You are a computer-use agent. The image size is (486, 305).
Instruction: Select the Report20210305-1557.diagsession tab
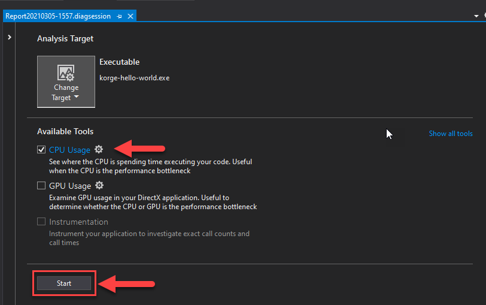click(58, 16)
